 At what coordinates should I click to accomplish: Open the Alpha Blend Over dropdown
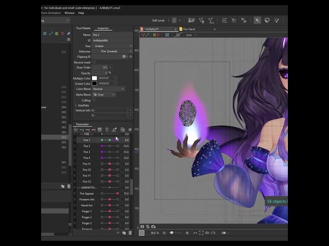coord(104,94)
